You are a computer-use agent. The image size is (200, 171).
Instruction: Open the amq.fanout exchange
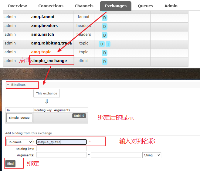[43, 17]
